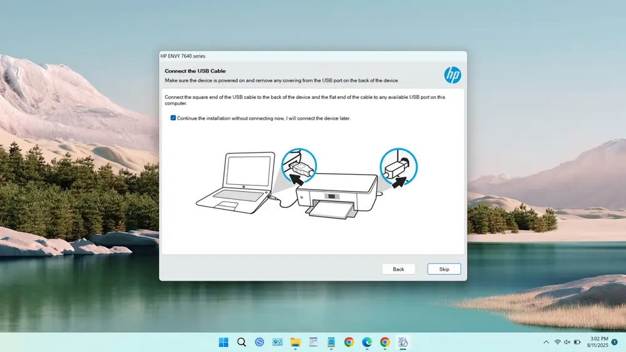The height and width of the screenshot is (352, 626).
Task: Open the Wi-Fi network tray icon
Action: click(x=557, y=342)
